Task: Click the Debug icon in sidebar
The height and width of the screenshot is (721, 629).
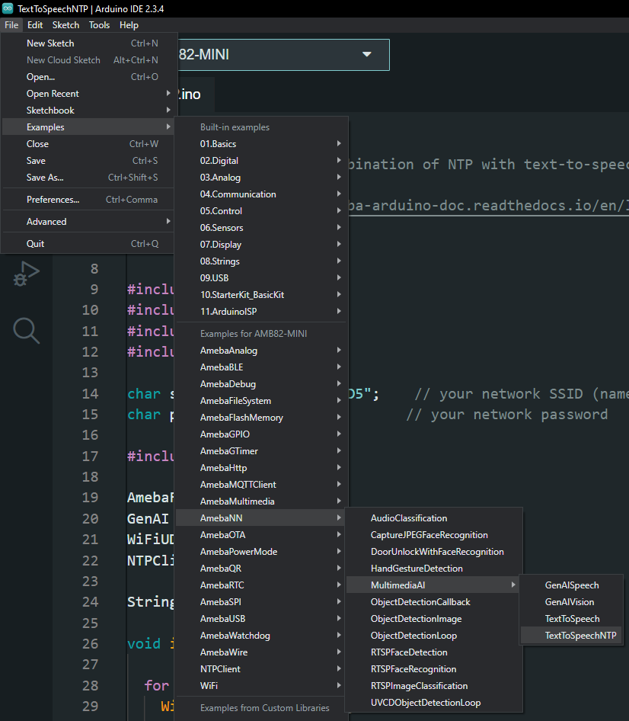Action: point(26,274)
